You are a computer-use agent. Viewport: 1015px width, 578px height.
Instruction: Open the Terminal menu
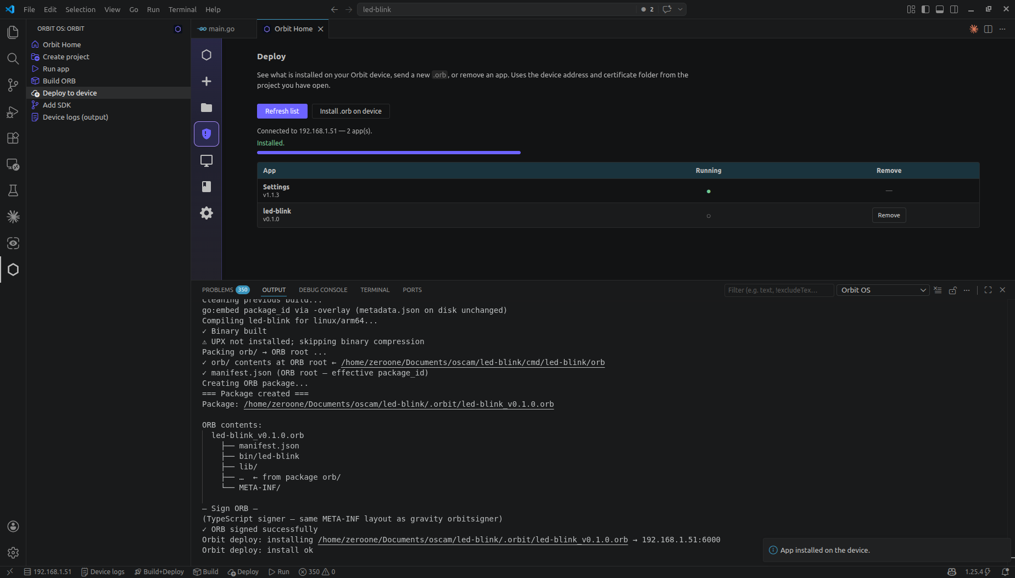[182, 9]
